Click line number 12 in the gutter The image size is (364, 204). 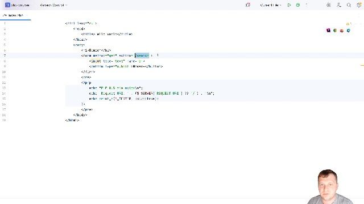coord(4,83)
